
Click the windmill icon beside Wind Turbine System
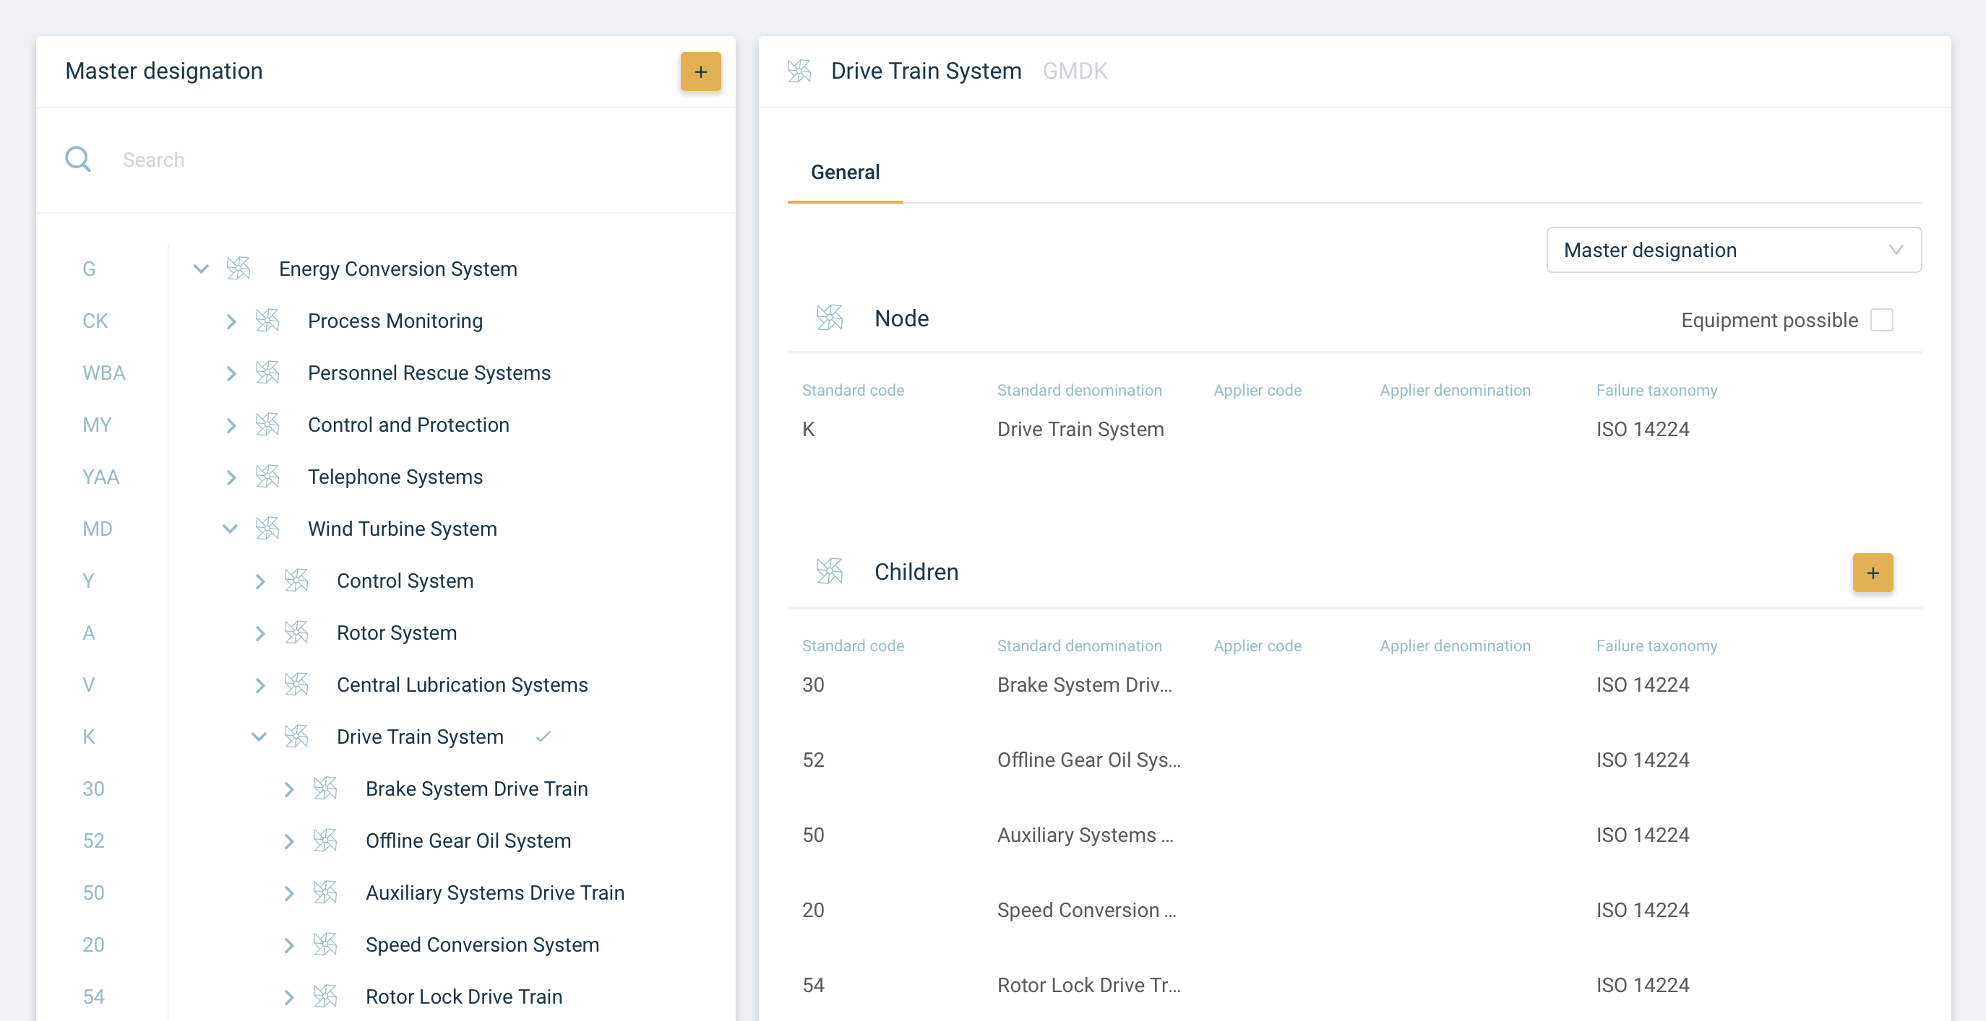pos(267,528)
